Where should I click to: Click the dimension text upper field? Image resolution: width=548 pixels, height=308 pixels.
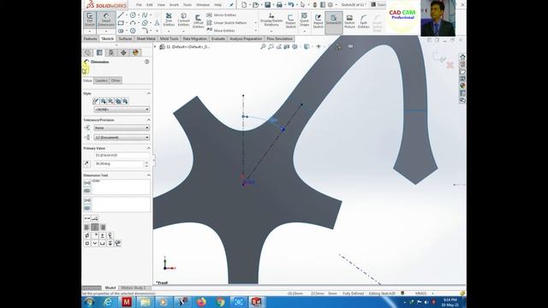click(121, 187)
